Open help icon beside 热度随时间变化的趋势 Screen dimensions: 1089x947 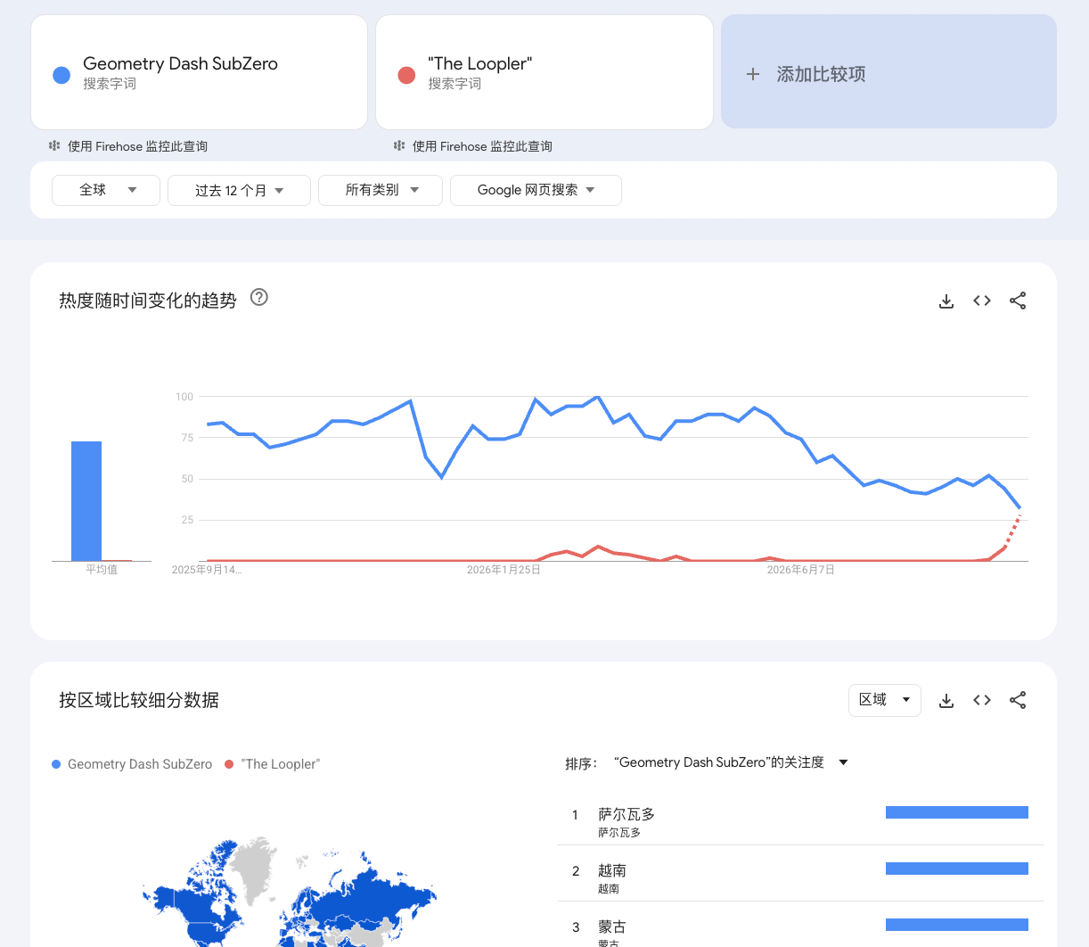(x=259, y=298)
